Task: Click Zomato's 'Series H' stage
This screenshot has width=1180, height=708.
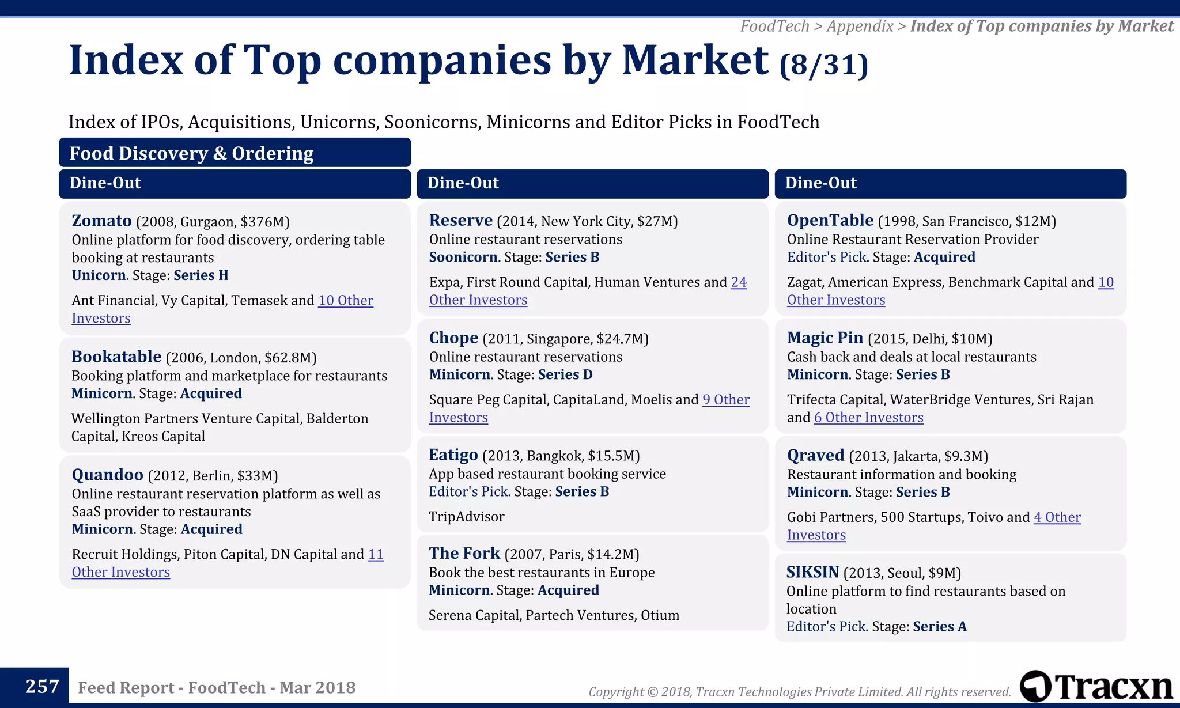Action: (x=201, y=275)
